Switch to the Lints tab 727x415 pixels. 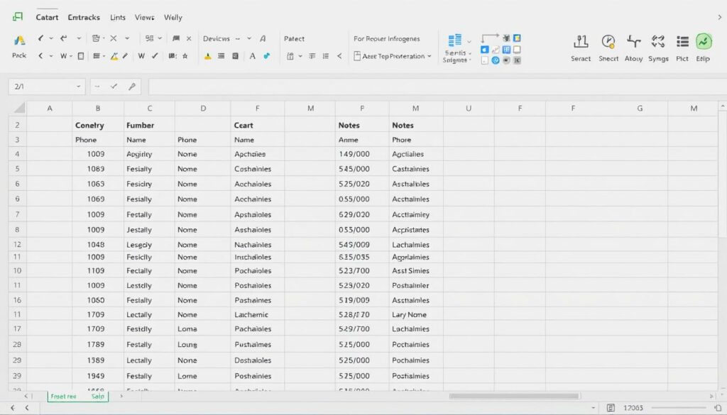pos(118,17)
